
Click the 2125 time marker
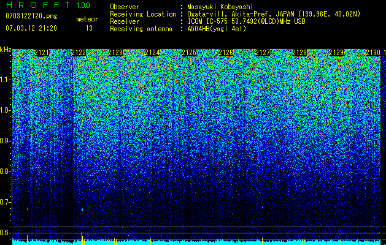pos(189,53)
